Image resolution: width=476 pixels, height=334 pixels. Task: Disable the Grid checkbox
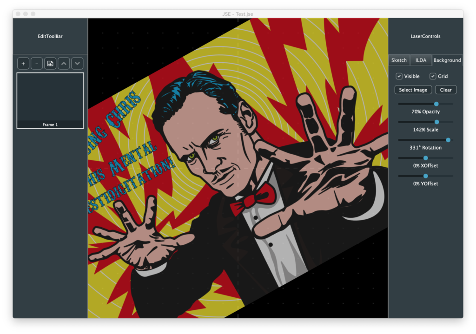click(x=433, y=76)
